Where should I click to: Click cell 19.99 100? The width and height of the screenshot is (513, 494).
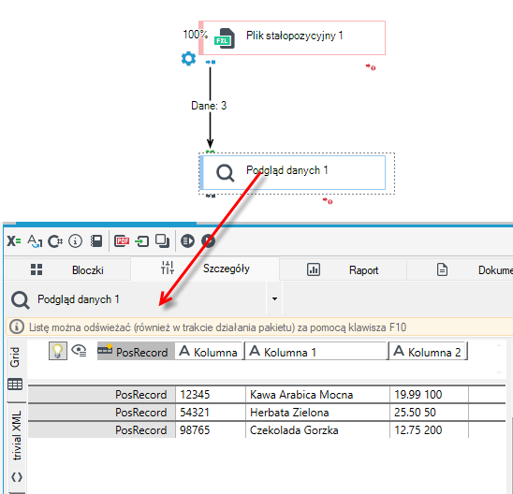pos(429,395)
